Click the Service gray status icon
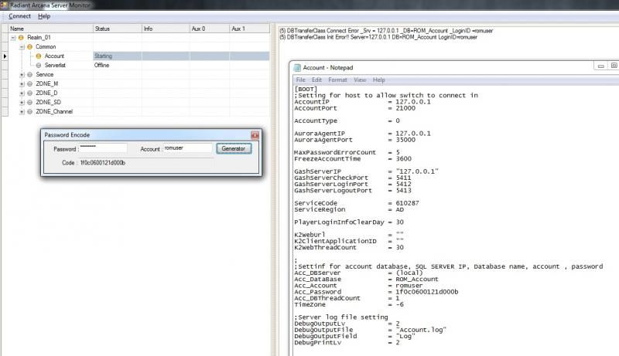The image size is (619, 356). point(29,75)
